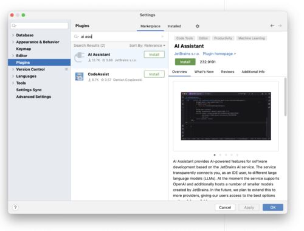The height and width of the screenshot is (231, 304).
Task: Expand the Appearance & Behavior node
Action: click(13, 42)
